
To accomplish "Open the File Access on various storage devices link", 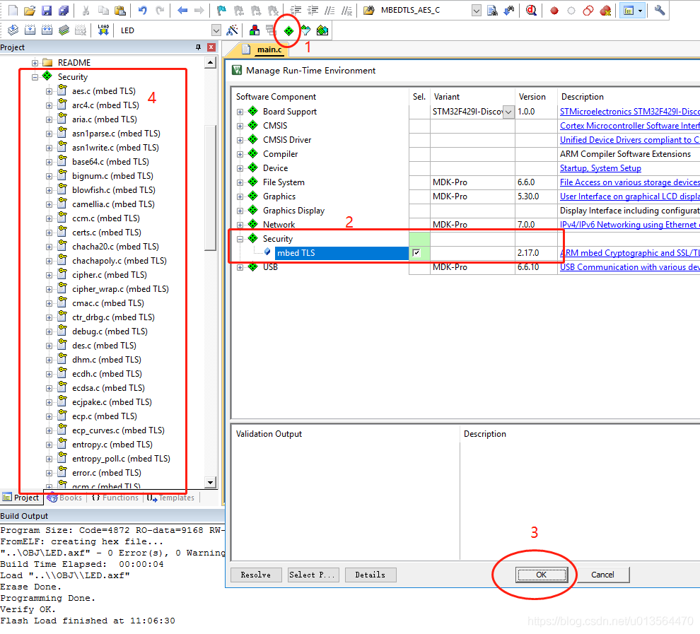I will [630, 182].
